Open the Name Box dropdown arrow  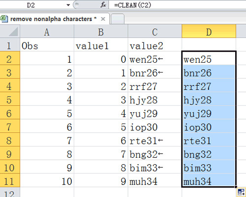click(x=68, y=5)
